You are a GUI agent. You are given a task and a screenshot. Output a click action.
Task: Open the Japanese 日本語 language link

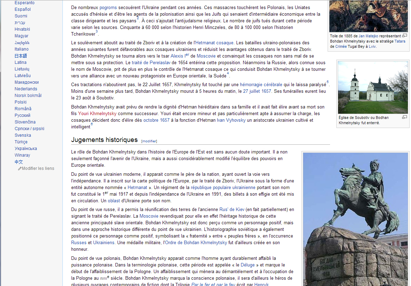click(21, 56)
